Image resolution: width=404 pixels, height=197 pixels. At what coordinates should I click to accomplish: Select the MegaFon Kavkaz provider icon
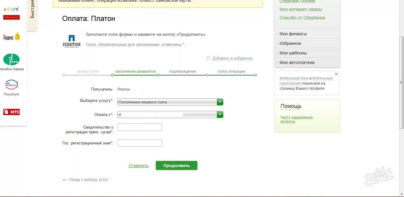pyautogui.click(x=11, y=59)
